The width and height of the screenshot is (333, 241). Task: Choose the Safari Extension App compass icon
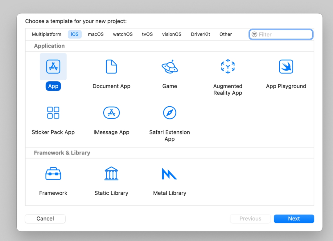[170, 113]
